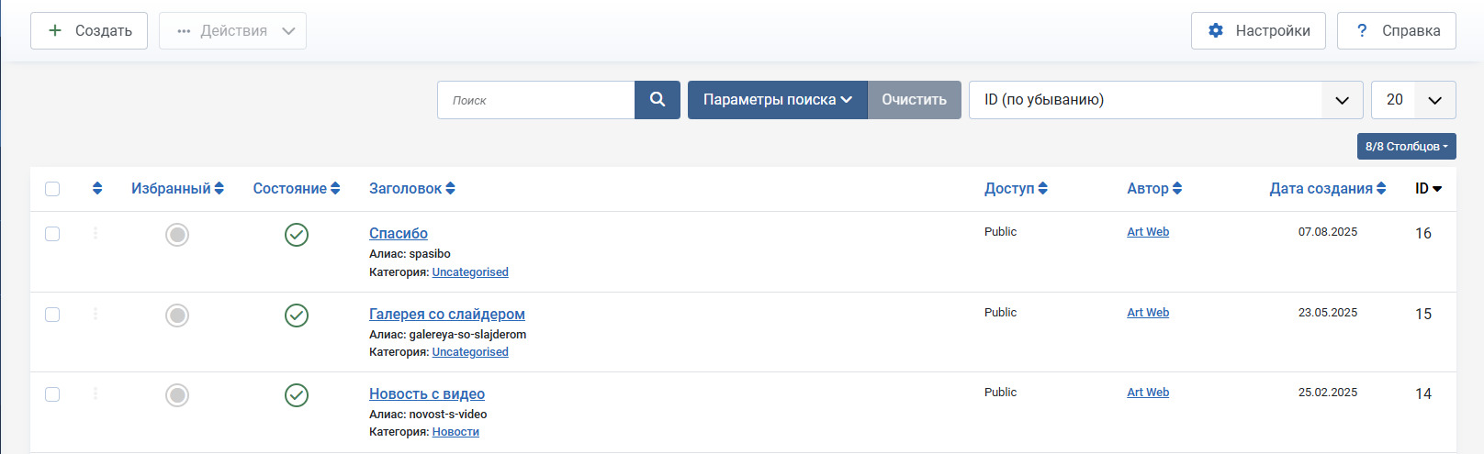Sort by Избранный column
The image size is (1484, 454).
177,188
